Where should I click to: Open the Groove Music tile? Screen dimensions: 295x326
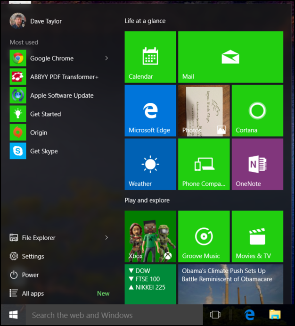coord(204,236)
